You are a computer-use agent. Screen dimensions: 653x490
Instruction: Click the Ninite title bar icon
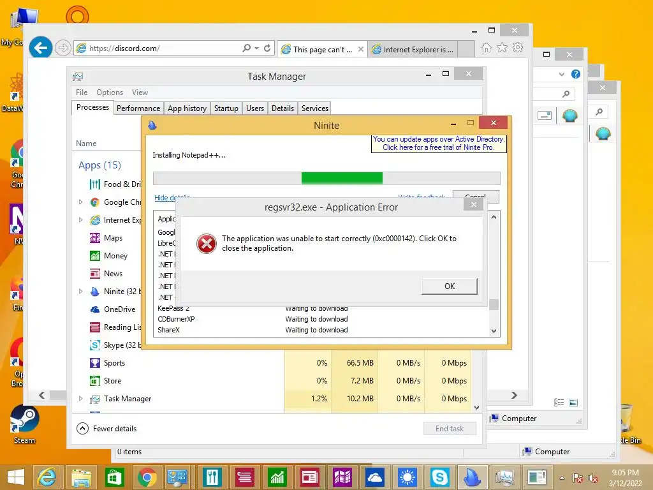[x=152, y=125]
